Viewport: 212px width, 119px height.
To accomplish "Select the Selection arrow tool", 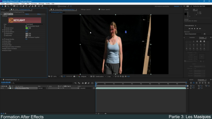I will 3,6.
